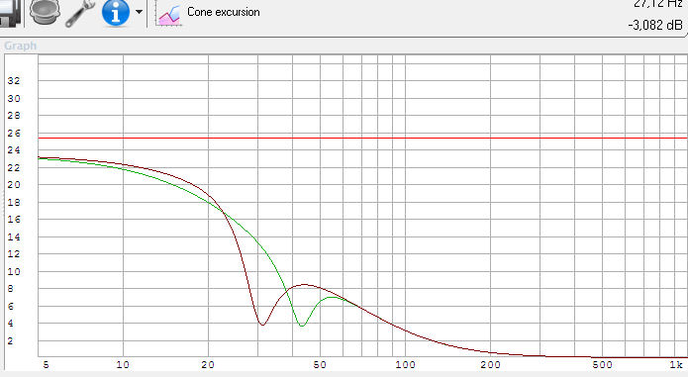Select the Cone excursion label
This screenshot has width=688, height=377.
pyautogui.click(x=224, y=12)
